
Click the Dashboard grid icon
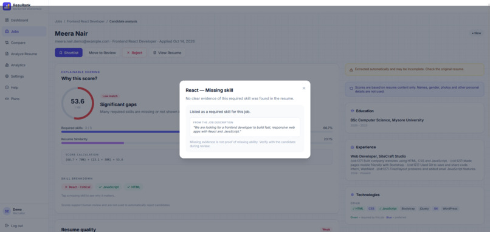tap(7, 20)
